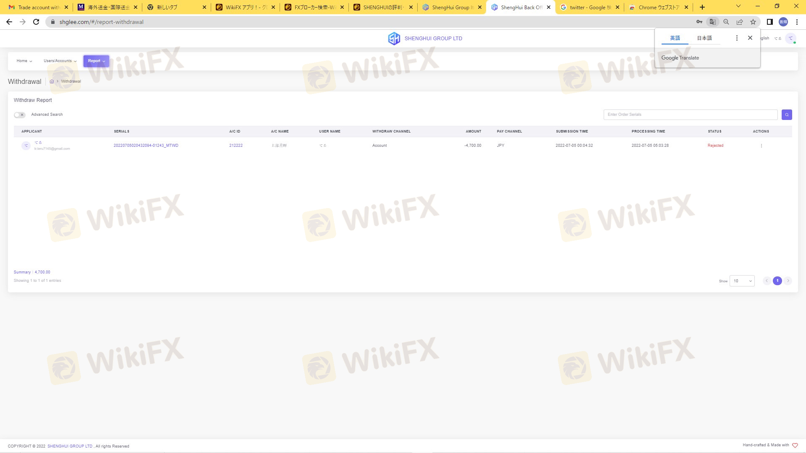The image size is (806, 453).
Task: Click the browser forward arrow
Action: tap(23, 22)
